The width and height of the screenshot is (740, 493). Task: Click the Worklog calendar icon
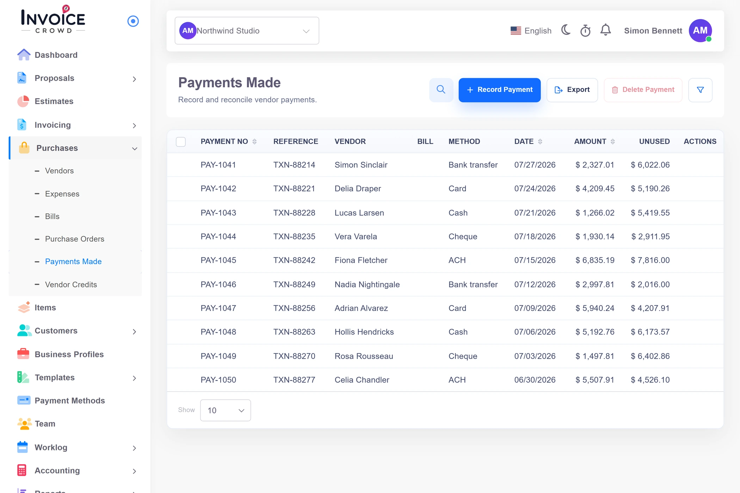(22, 447)
